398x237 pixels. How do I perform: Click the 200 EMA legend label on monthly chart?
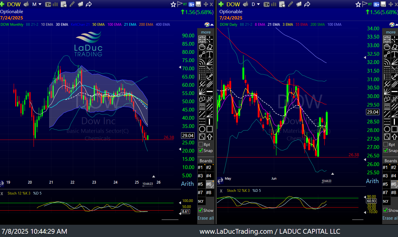coord(146,25)
